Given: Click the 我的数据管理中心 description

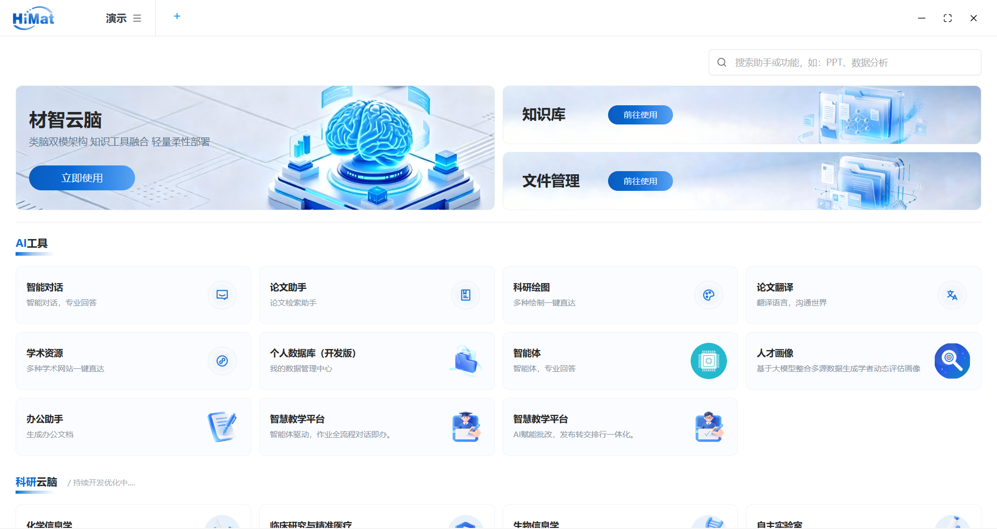Looking at the screenshot, I should coord(301,369).
